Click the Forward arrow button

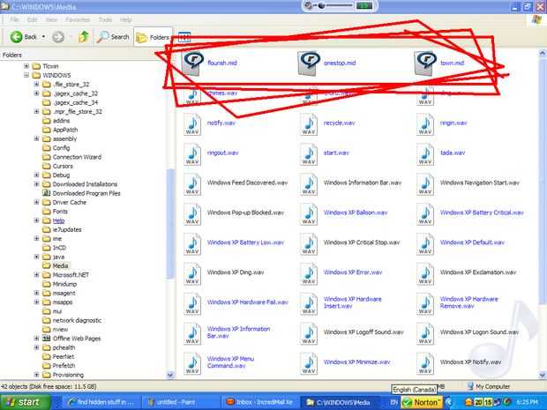[58, 37]
